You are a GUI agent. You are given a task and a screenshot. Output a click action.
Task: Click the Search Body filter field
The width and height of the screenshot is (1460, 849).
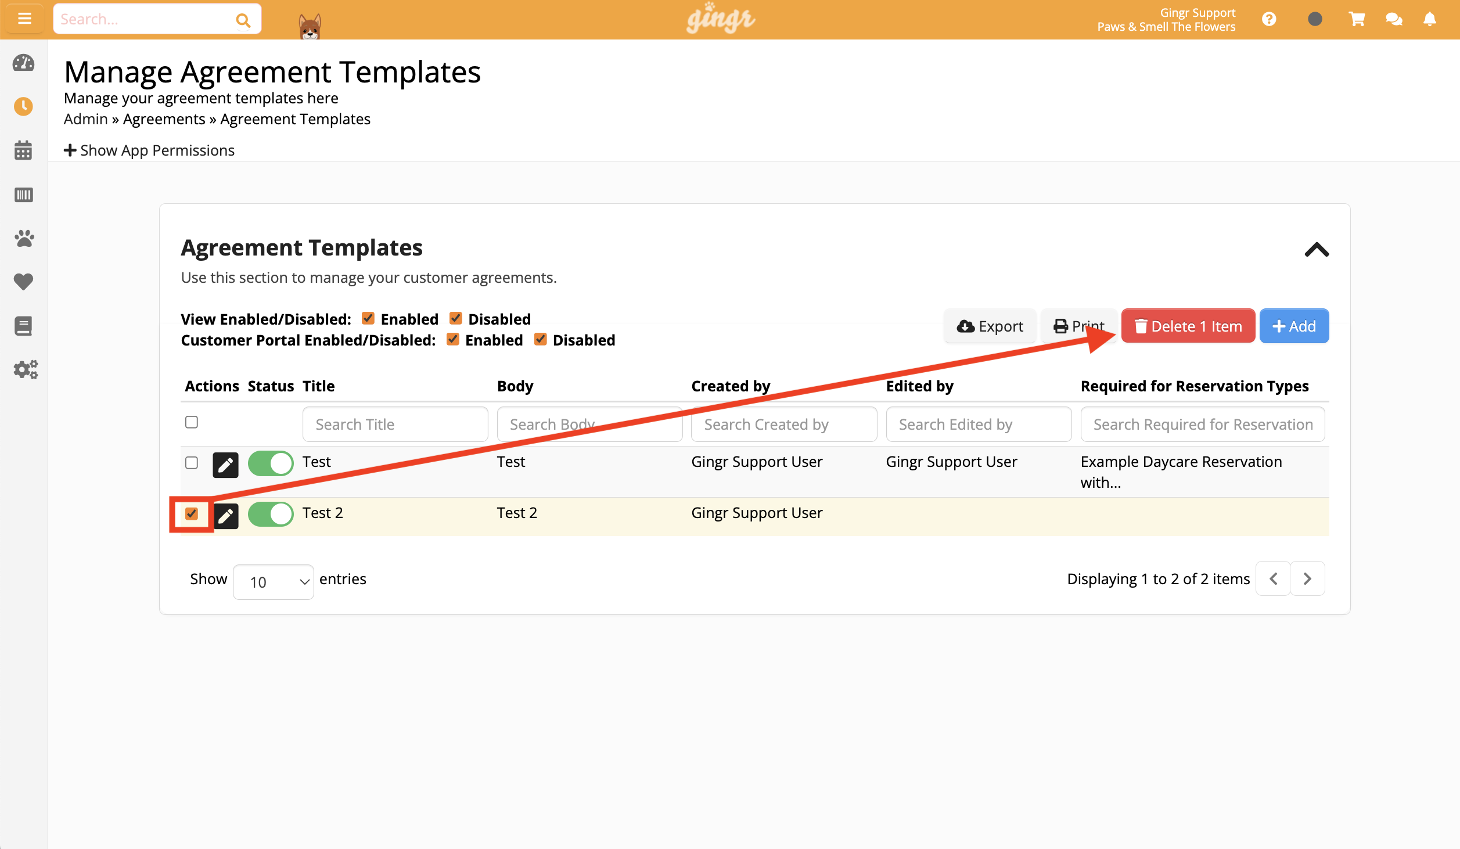pyautogui.click(x=589, y=424)
